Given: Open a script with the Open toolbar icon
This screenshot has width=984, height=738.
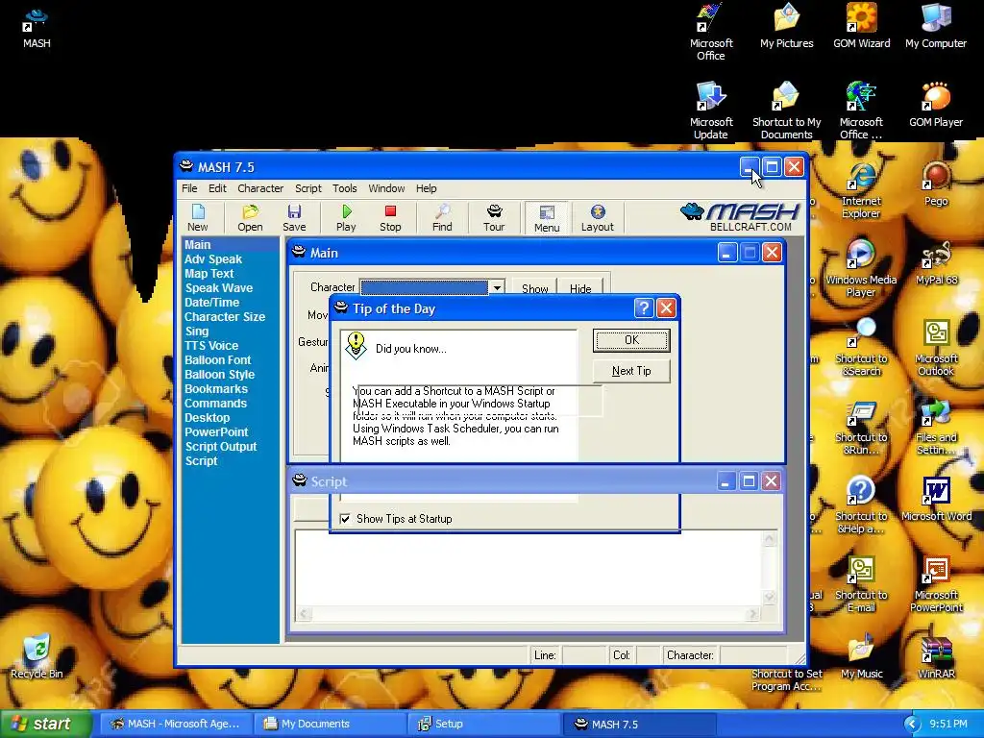Looking at the screenshot, I should [250, 218].
